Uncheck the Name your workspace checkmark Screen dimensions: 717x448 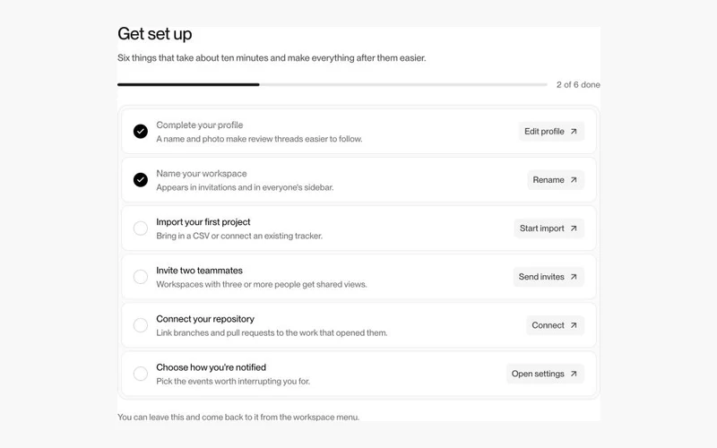click(x=141, y=180)
